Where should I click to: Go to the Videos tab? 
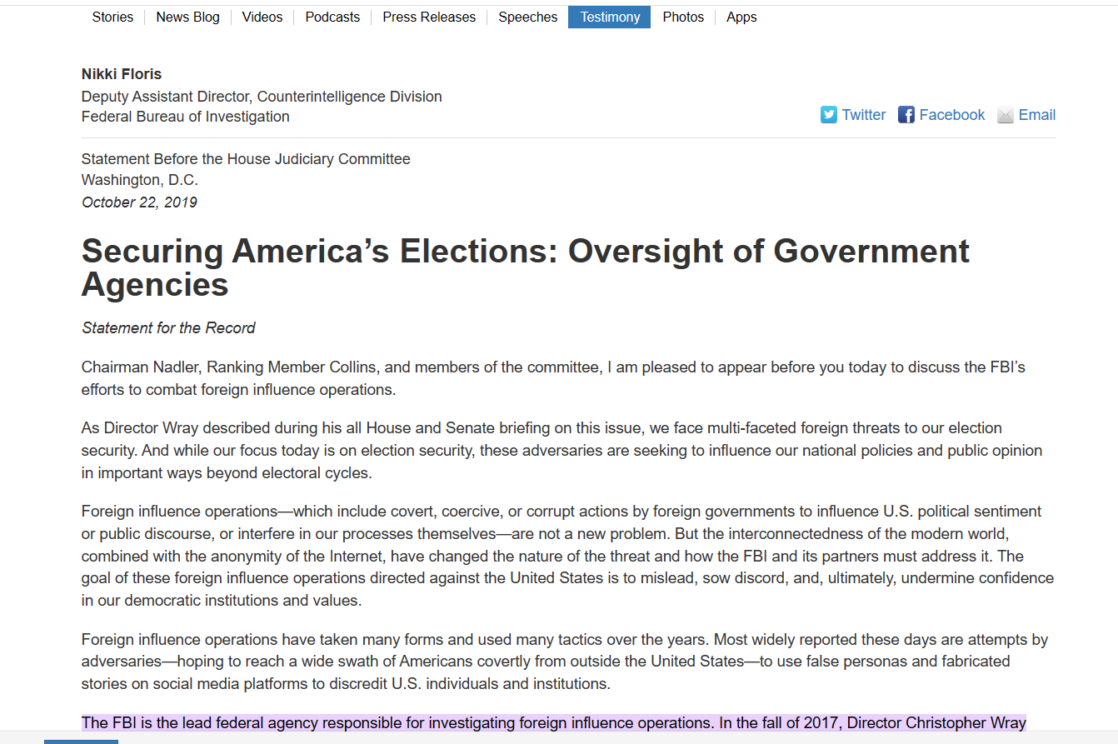click(262, 17)
